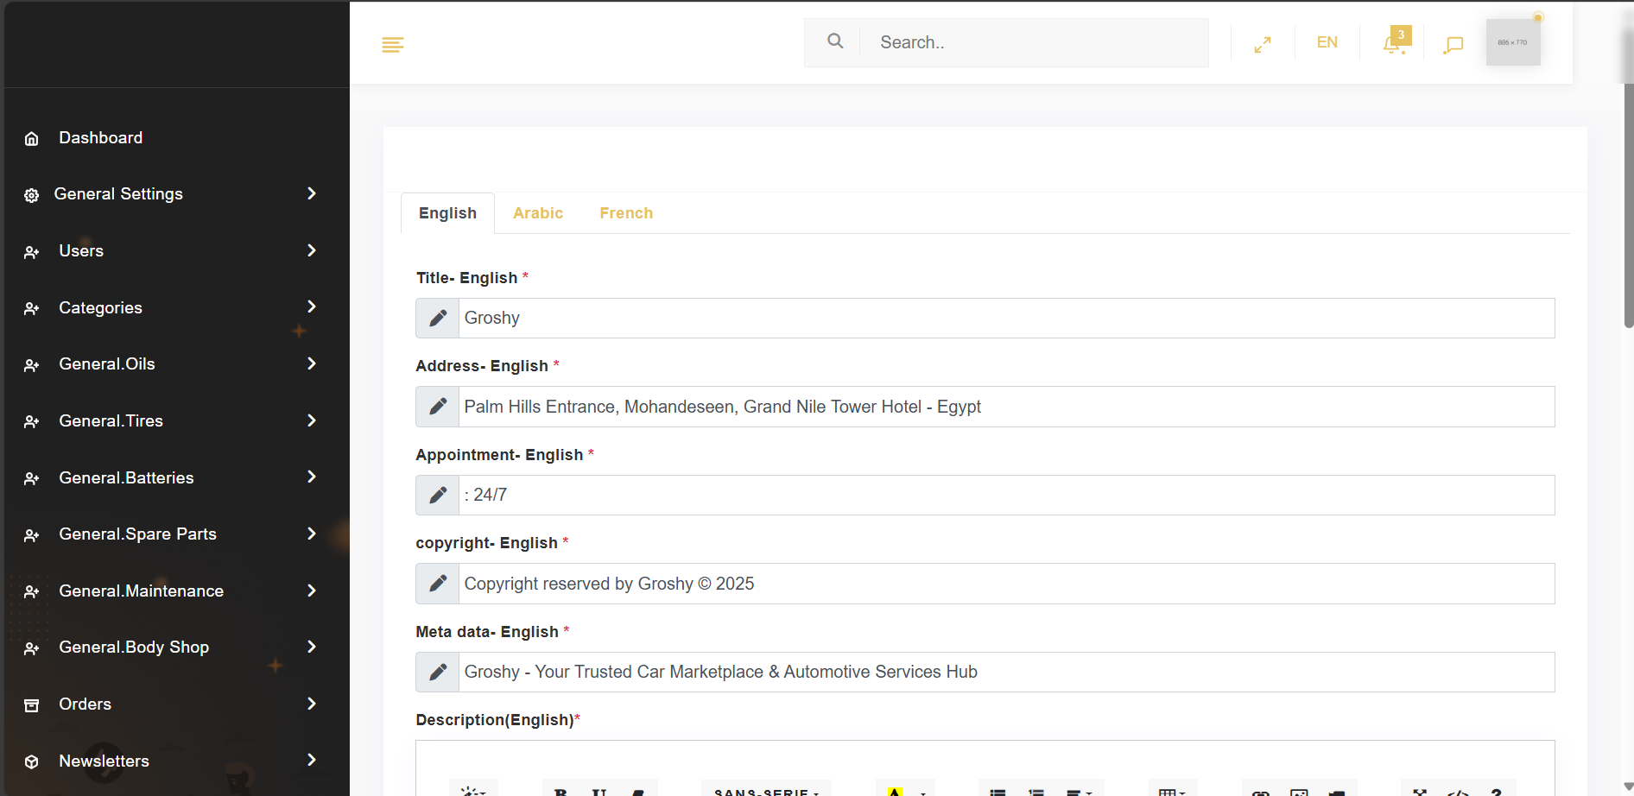Click the fullscreen expand arrows icon
Viewport: 1634px width, 796px height.
click(x=1262, y=44)
